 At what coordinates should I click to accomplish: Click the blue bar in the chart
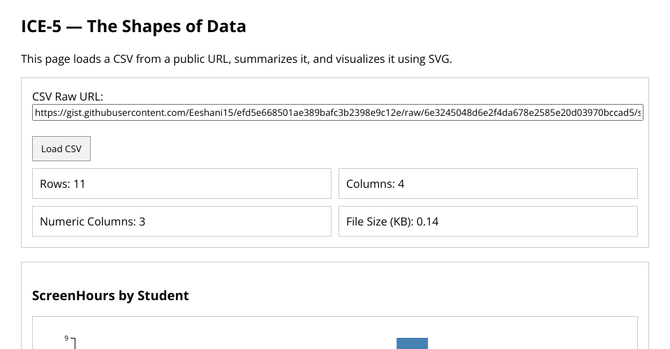click(412, 343)
